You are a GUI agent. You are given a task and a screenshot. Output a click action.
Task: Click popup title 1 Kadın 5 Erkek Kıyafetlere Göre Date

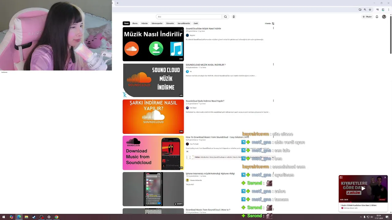(359, 205)
